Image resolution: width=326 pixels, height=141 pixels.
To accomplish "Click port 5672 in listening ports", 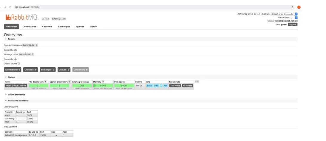I will (32, 115).
